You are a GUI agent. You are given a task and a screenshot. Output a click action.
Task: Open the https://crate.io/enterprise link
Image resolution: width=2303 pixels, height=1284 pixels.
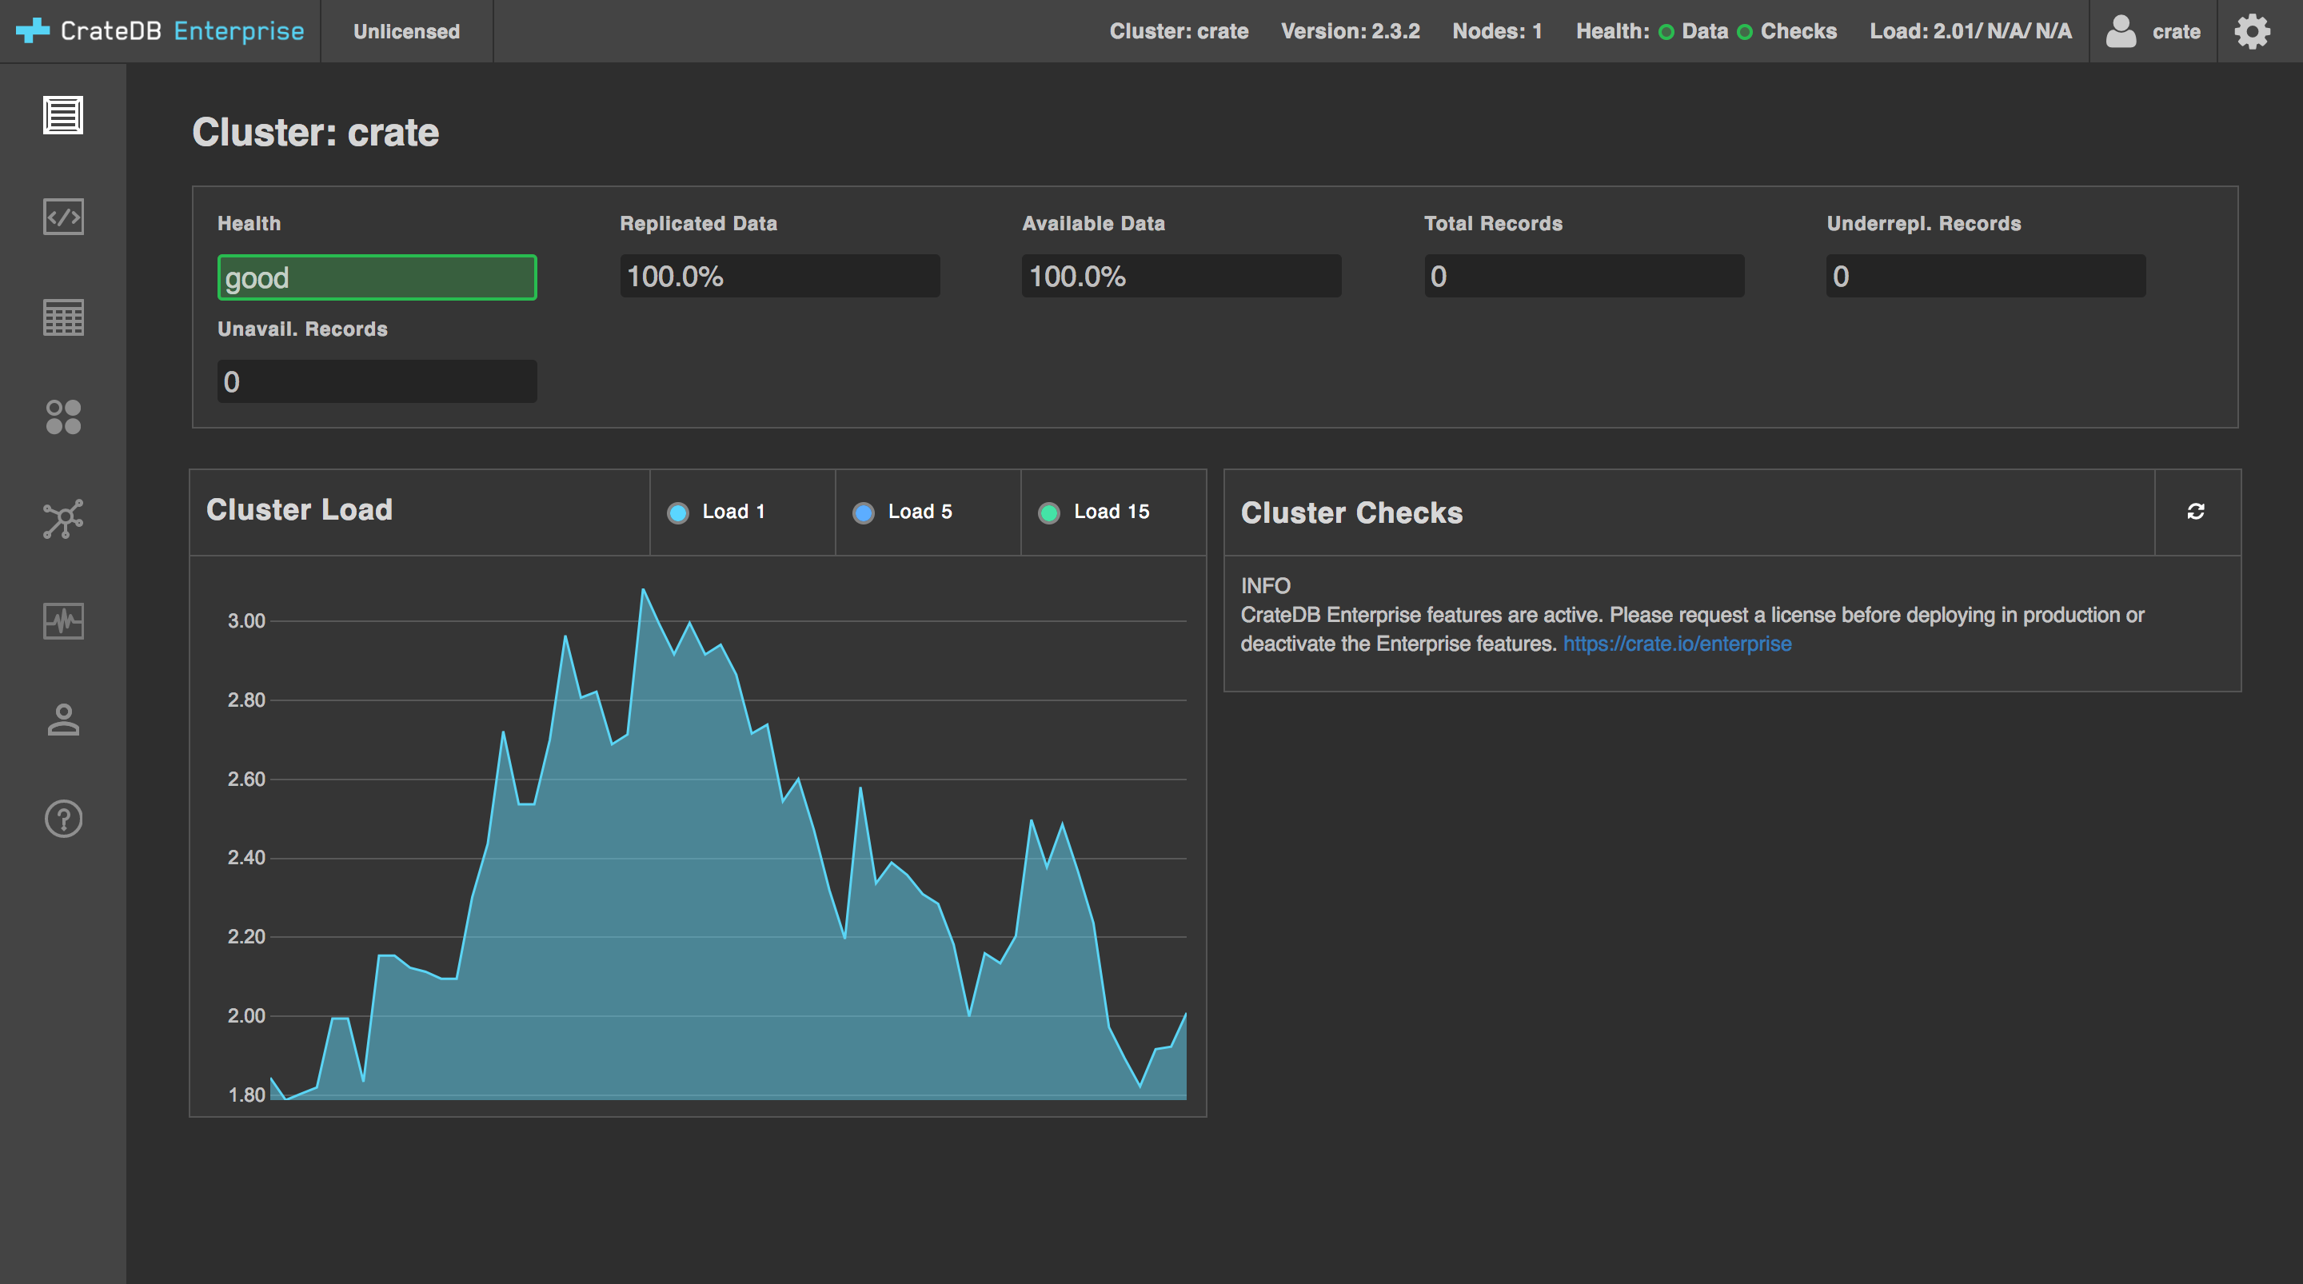[x=1677, y=644]
